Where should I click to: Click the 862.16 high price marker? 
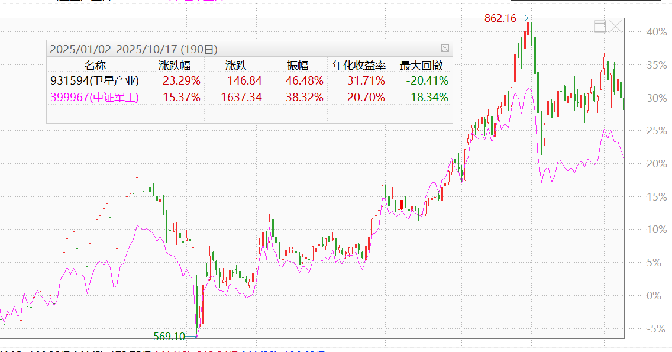click(x=500, y=18)
